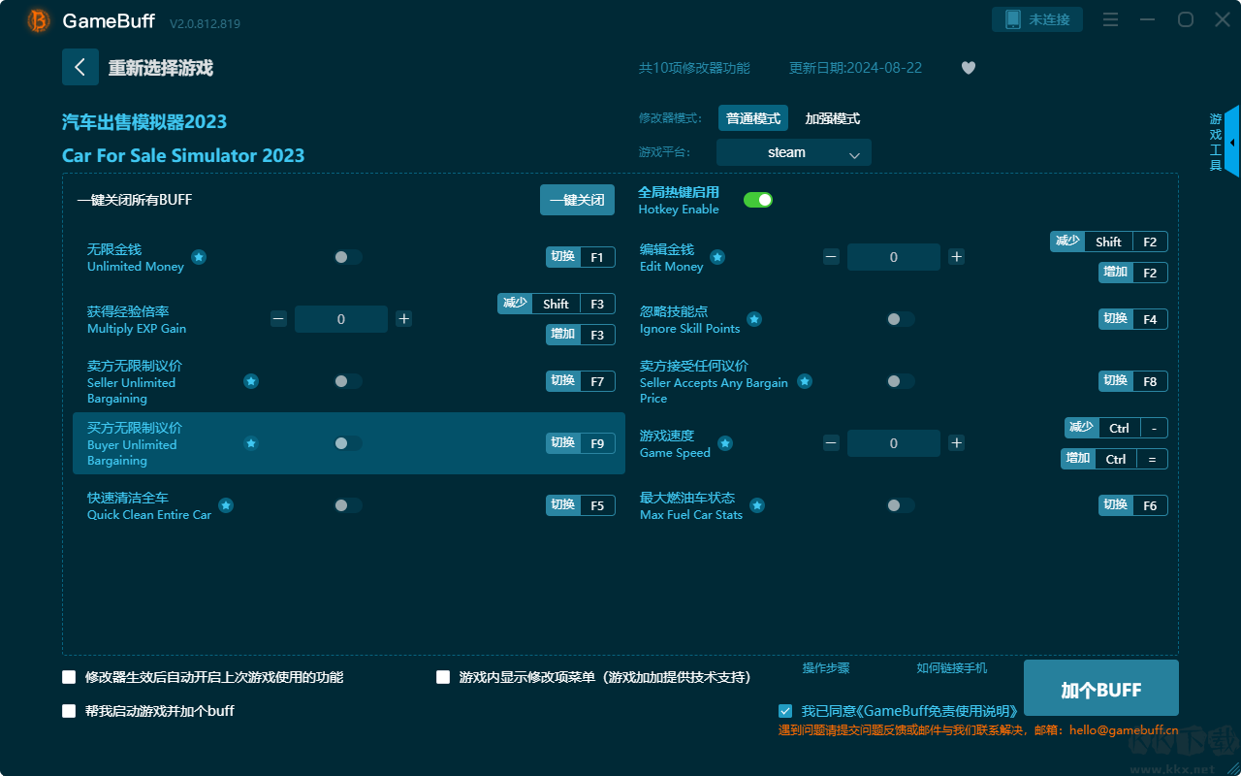Decrease Multiply EXP Gain with minus button

click(279, 319)
